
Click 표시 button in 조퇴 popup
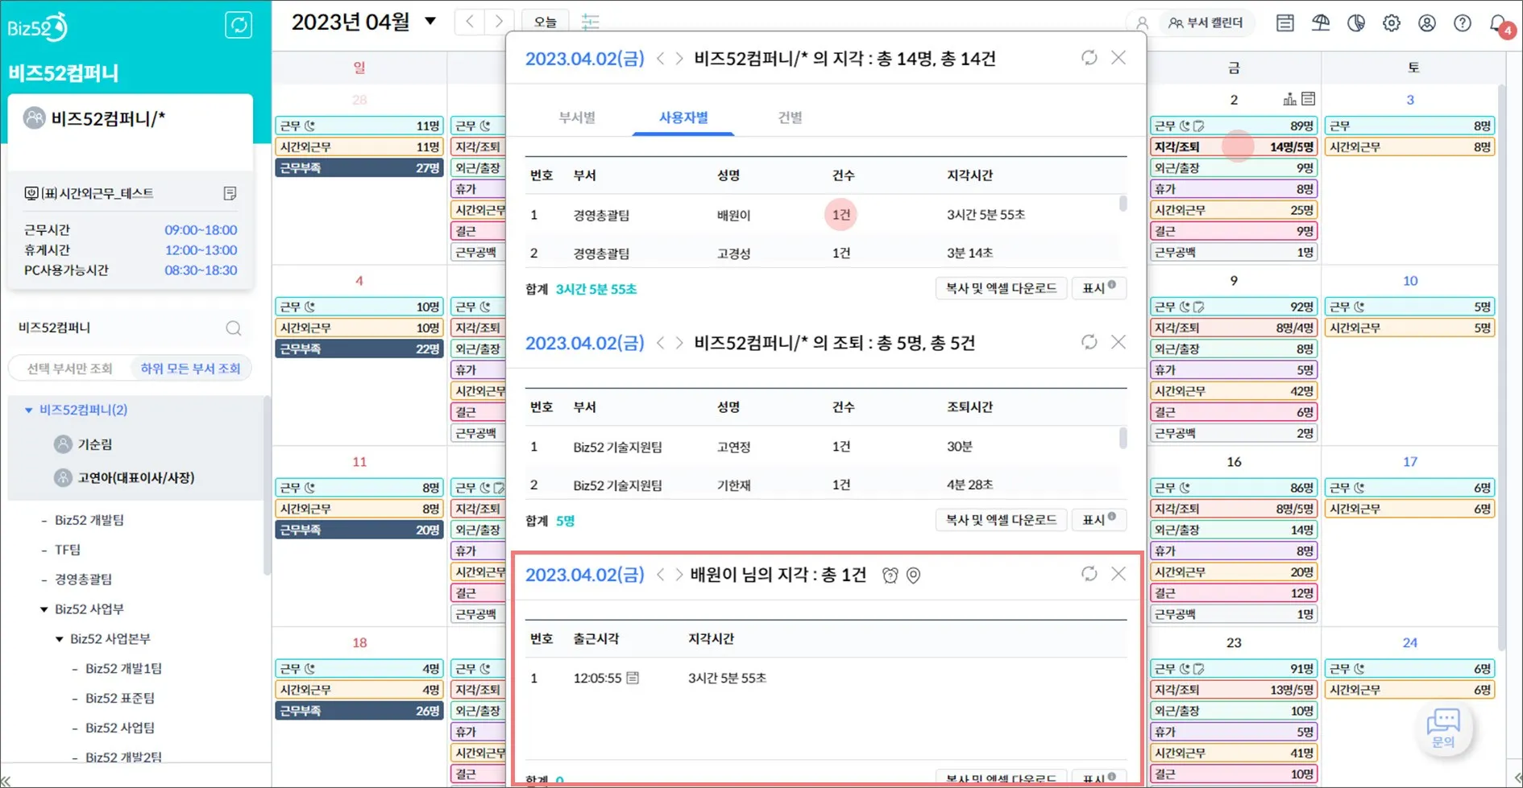coord(1099,520)
